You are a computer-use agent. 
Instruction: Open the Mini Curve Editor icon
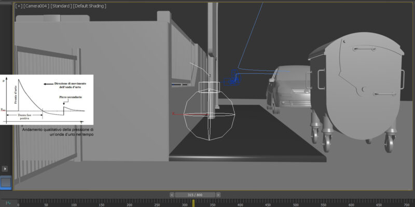[8, 203]
